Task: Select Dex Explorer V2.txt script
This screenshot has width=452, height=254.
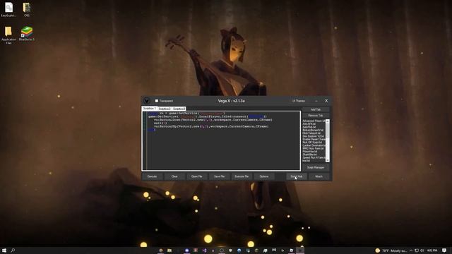Action: [313, 136]
